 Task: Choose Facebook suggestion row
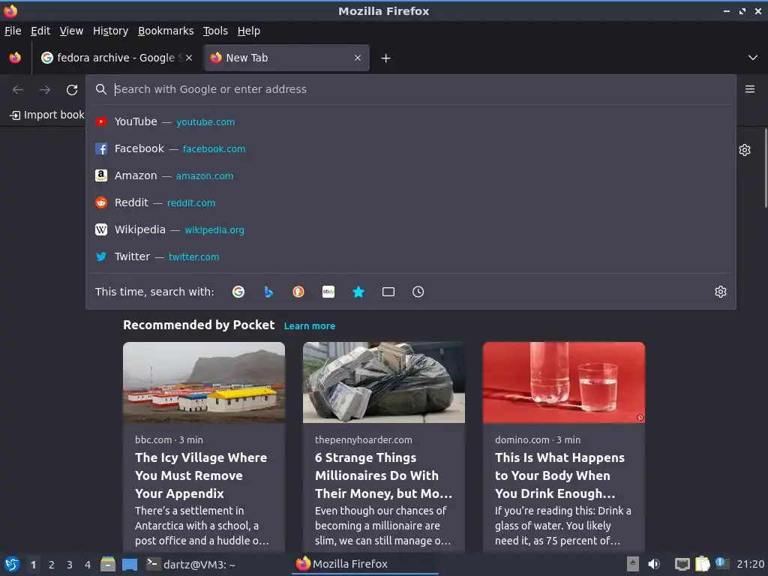point(410,149)
